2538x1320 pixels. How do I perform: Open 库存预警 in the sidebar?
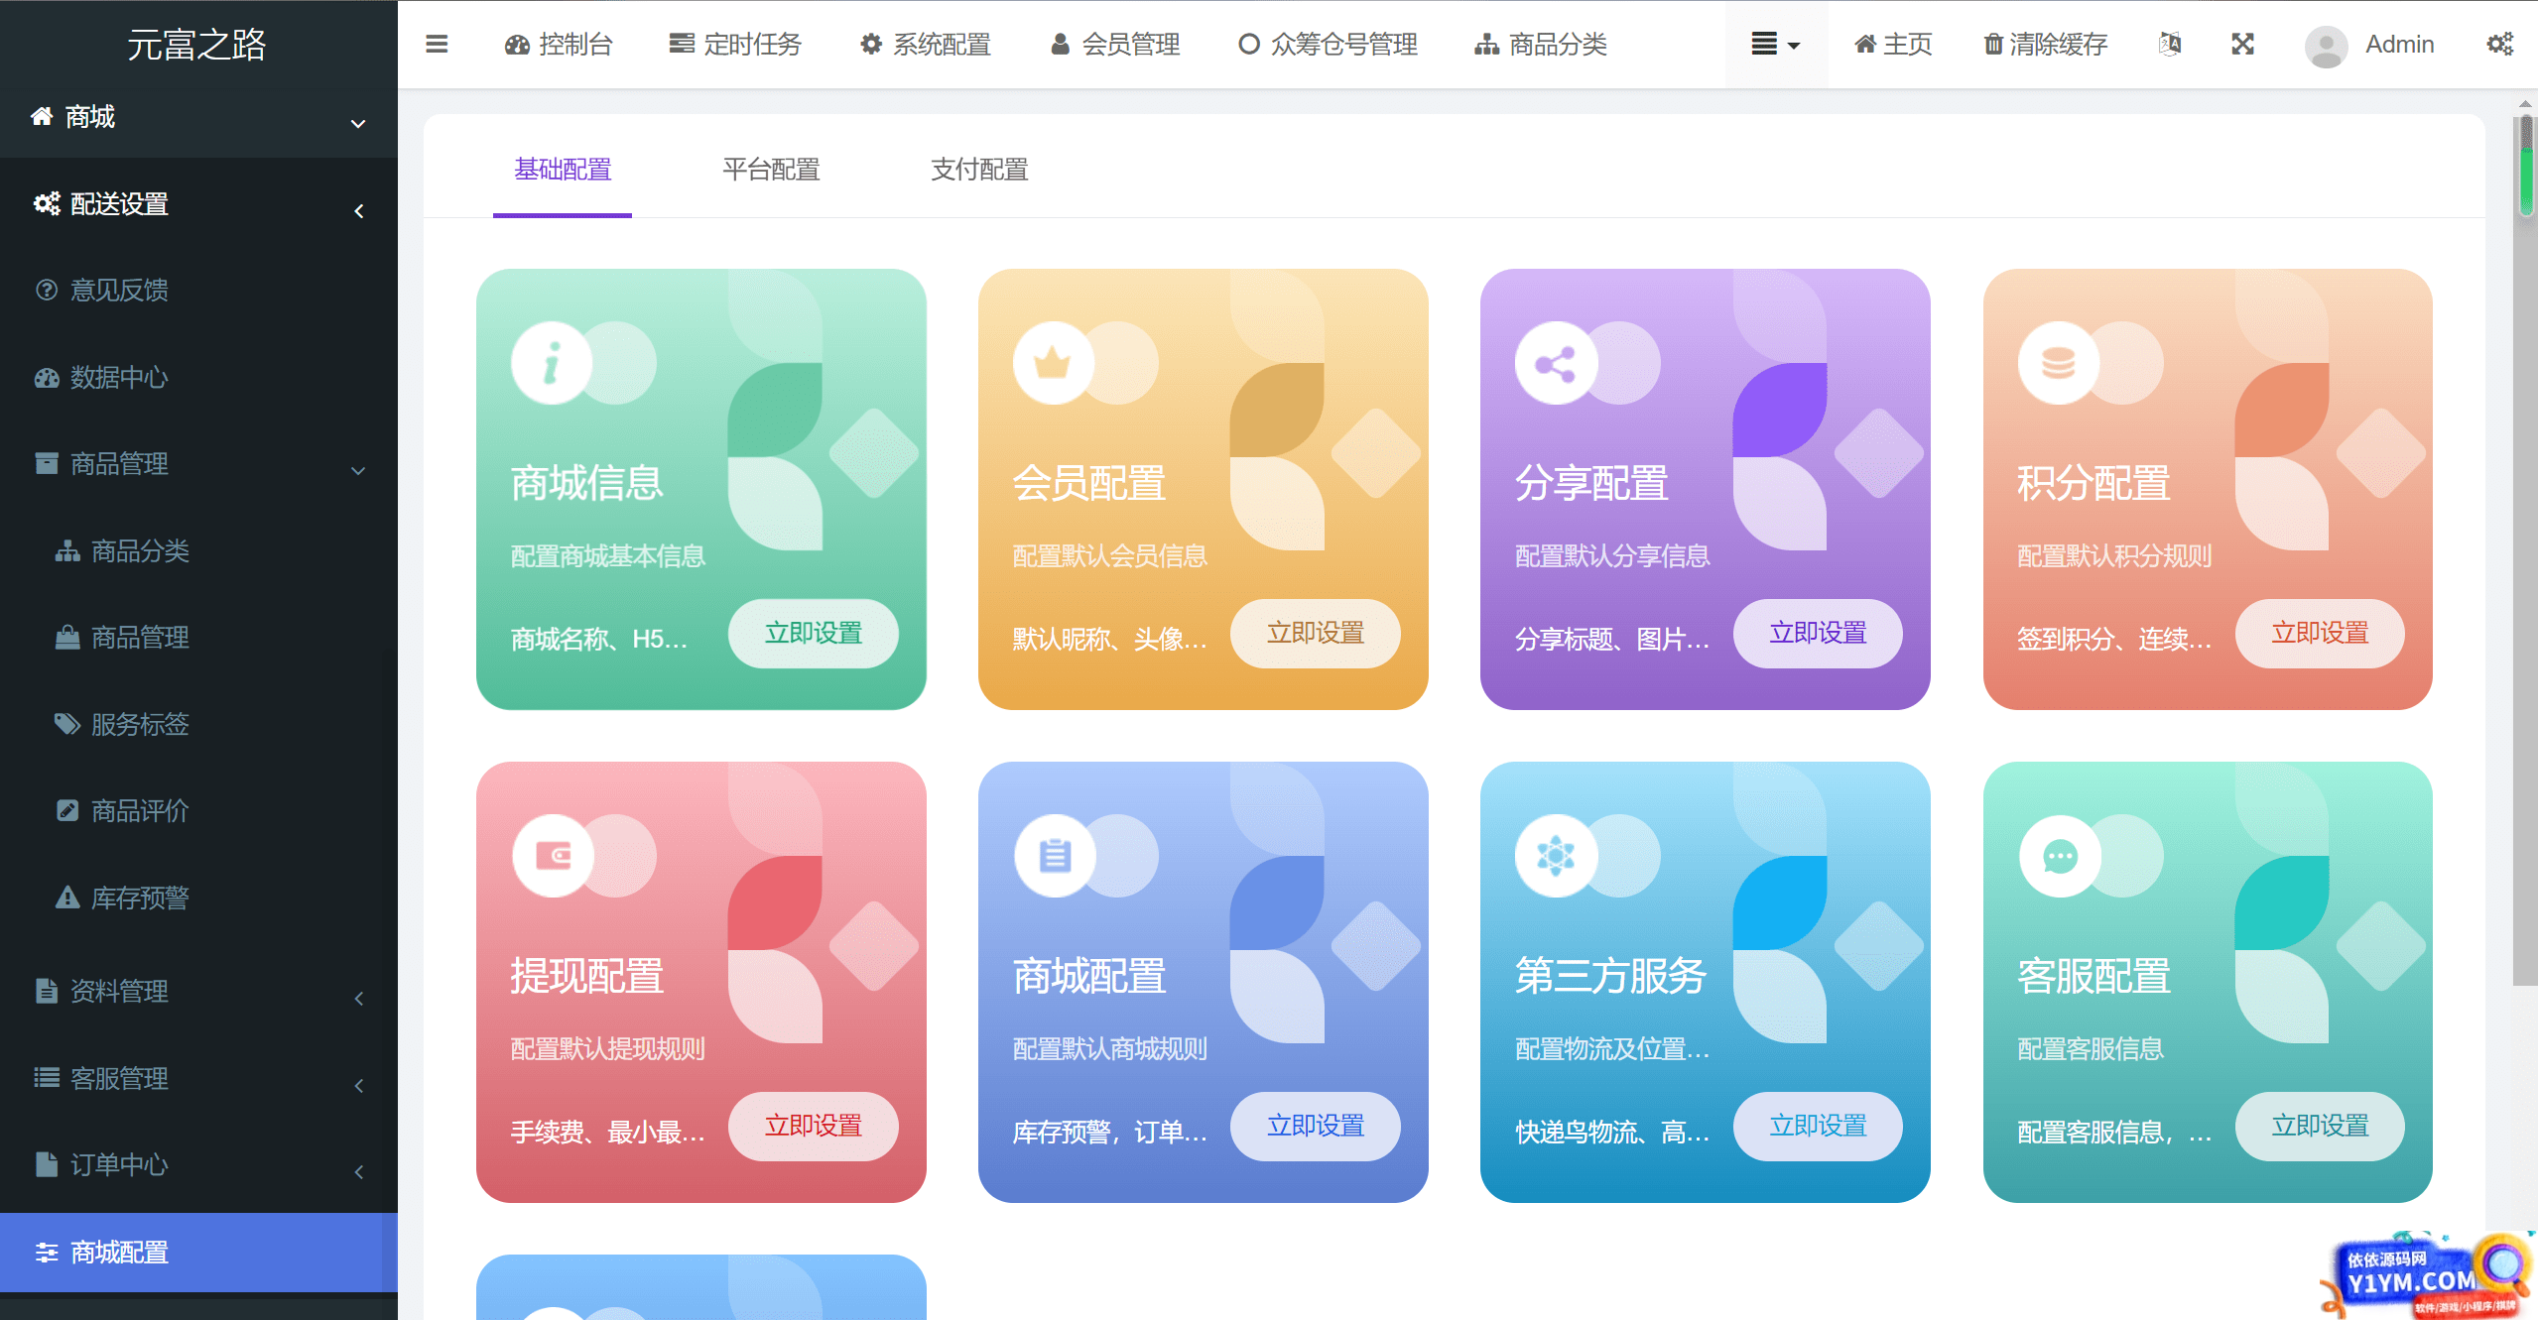198,898
